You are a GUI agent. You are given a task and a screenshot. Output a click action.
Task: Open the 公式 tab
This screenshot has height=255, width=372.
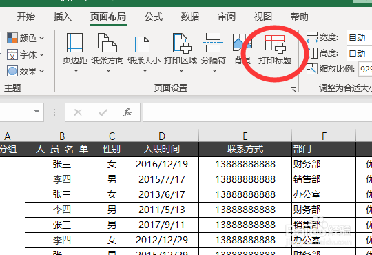[x=154, y=17]
